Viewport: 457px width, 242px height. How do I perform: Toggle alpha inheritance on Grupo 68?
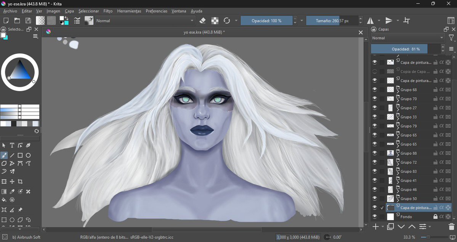tap(443, 89)
